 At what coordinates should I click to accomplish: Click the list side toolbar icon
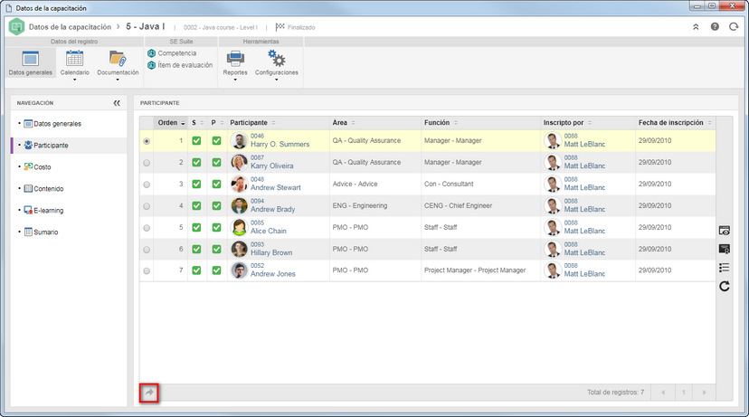pos(725,268)
